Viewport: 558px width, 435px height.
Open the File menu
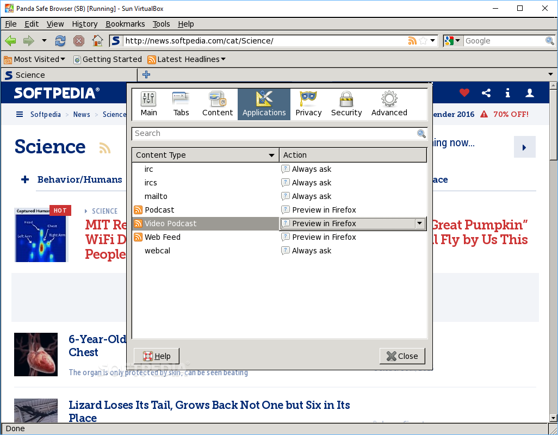click(11, 24)
